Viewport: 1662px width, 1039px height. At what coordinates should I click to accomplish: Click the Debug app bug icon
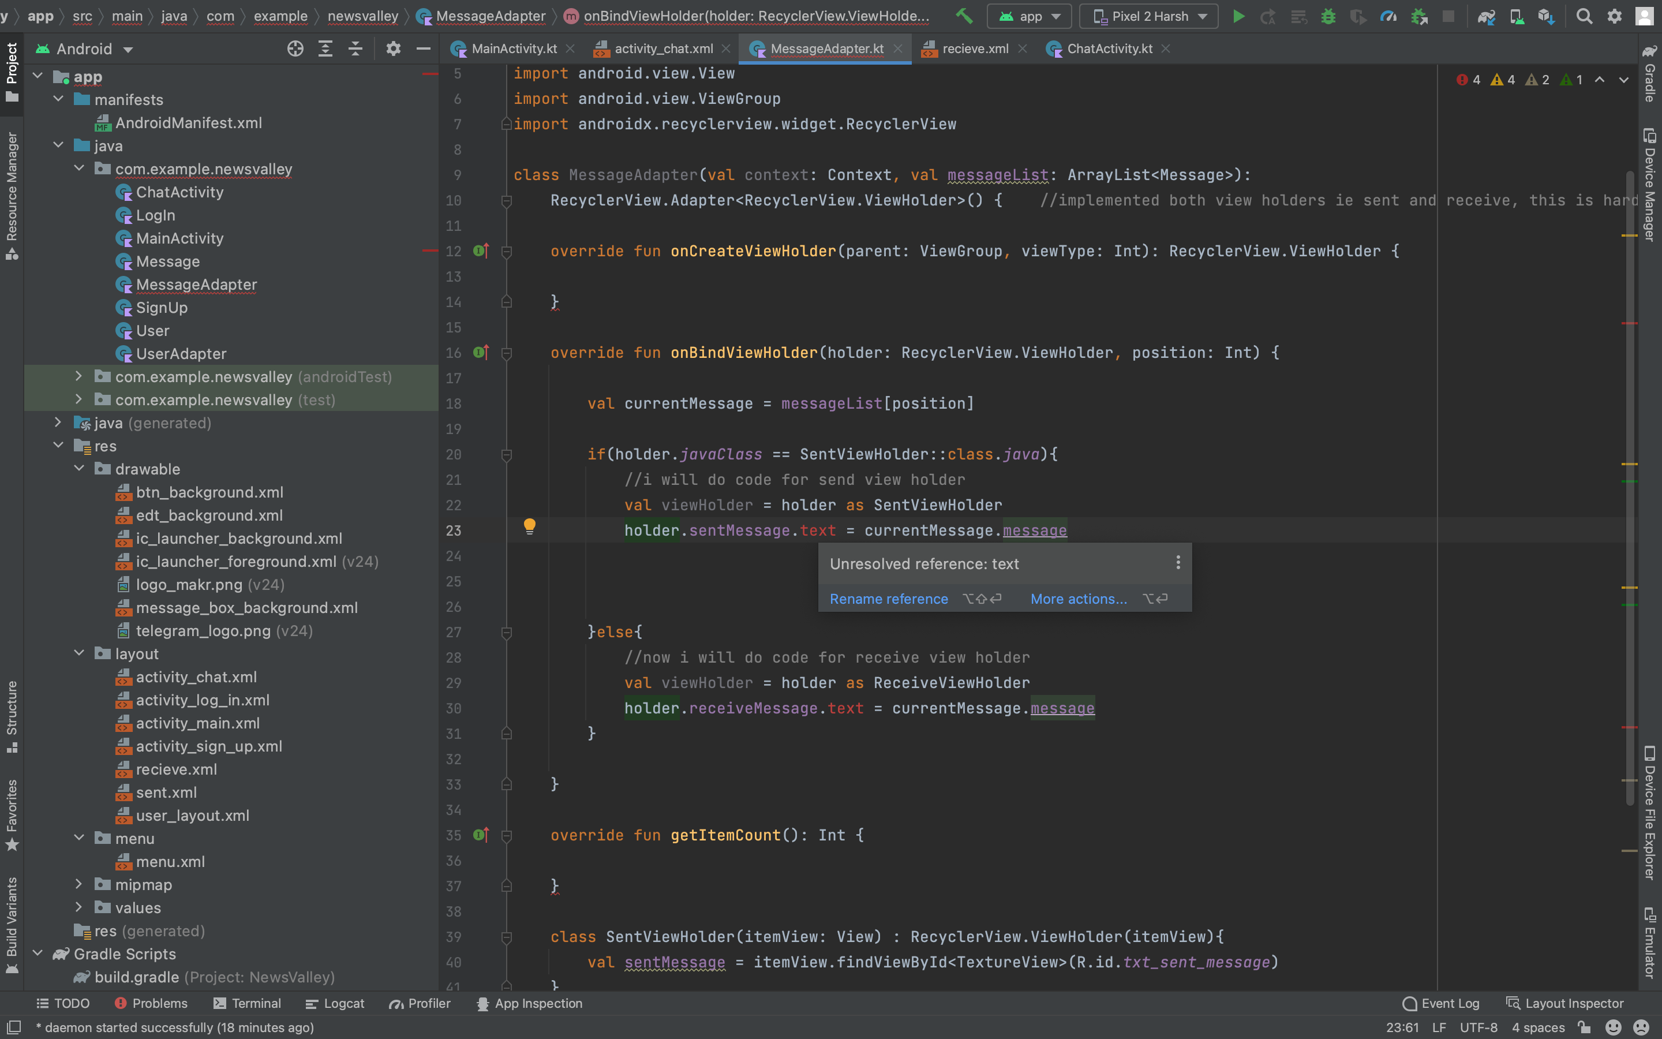(x=1328, y=17)
